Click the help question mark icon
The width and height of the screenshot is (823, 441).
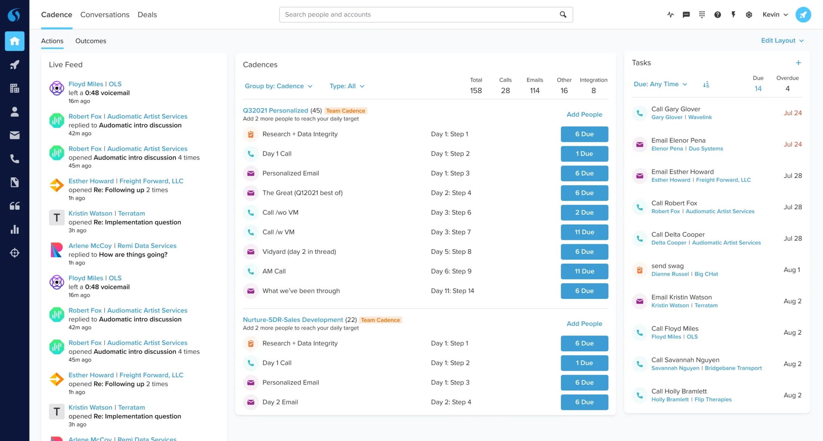[717, 15]
